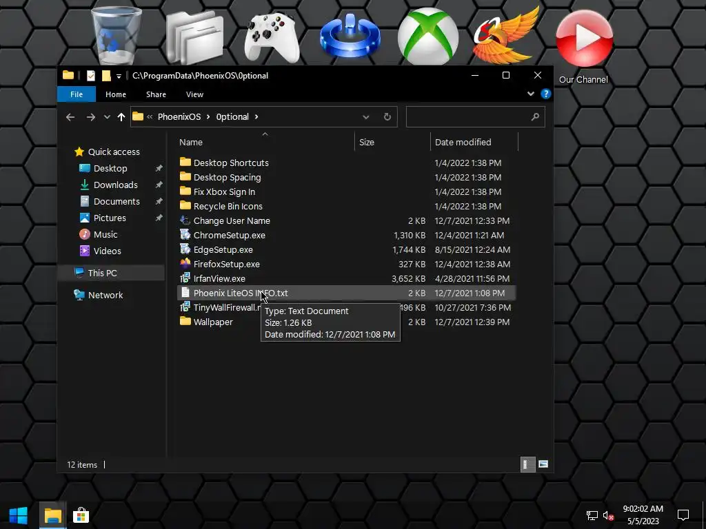Click PhoenixOS in the address breadcrumb
This screenshot has height=529, width=706.
[179, 117]
